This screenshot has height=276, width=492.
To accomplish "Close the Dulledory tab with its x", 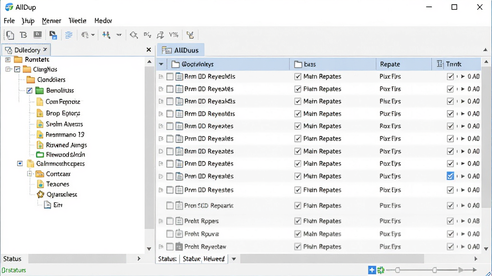I will click(x=45, y=49).
